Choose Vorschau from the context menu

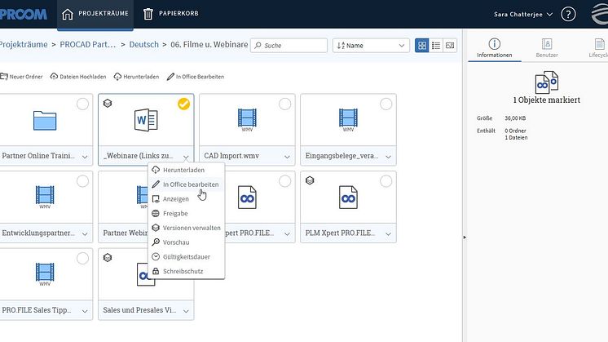(186, 242)
